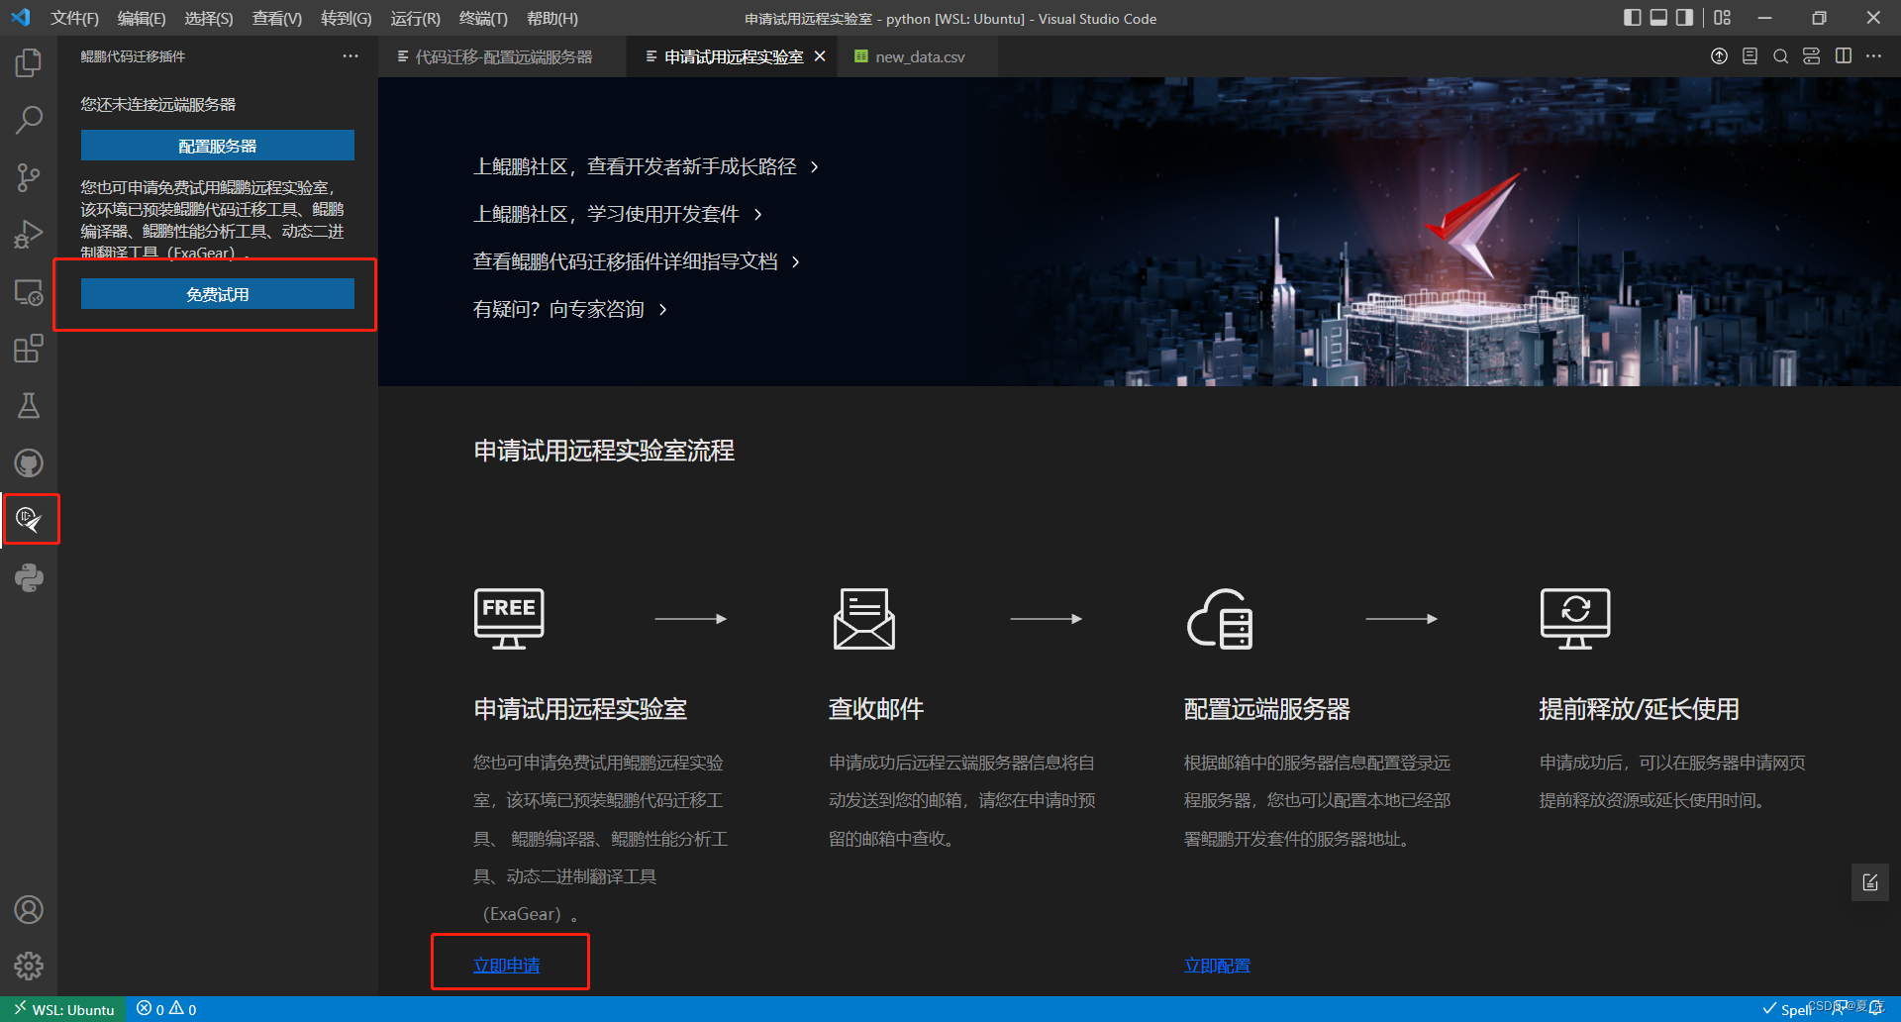
Task: Click the 免费试用 button
Action: click(x=217, y=293)
